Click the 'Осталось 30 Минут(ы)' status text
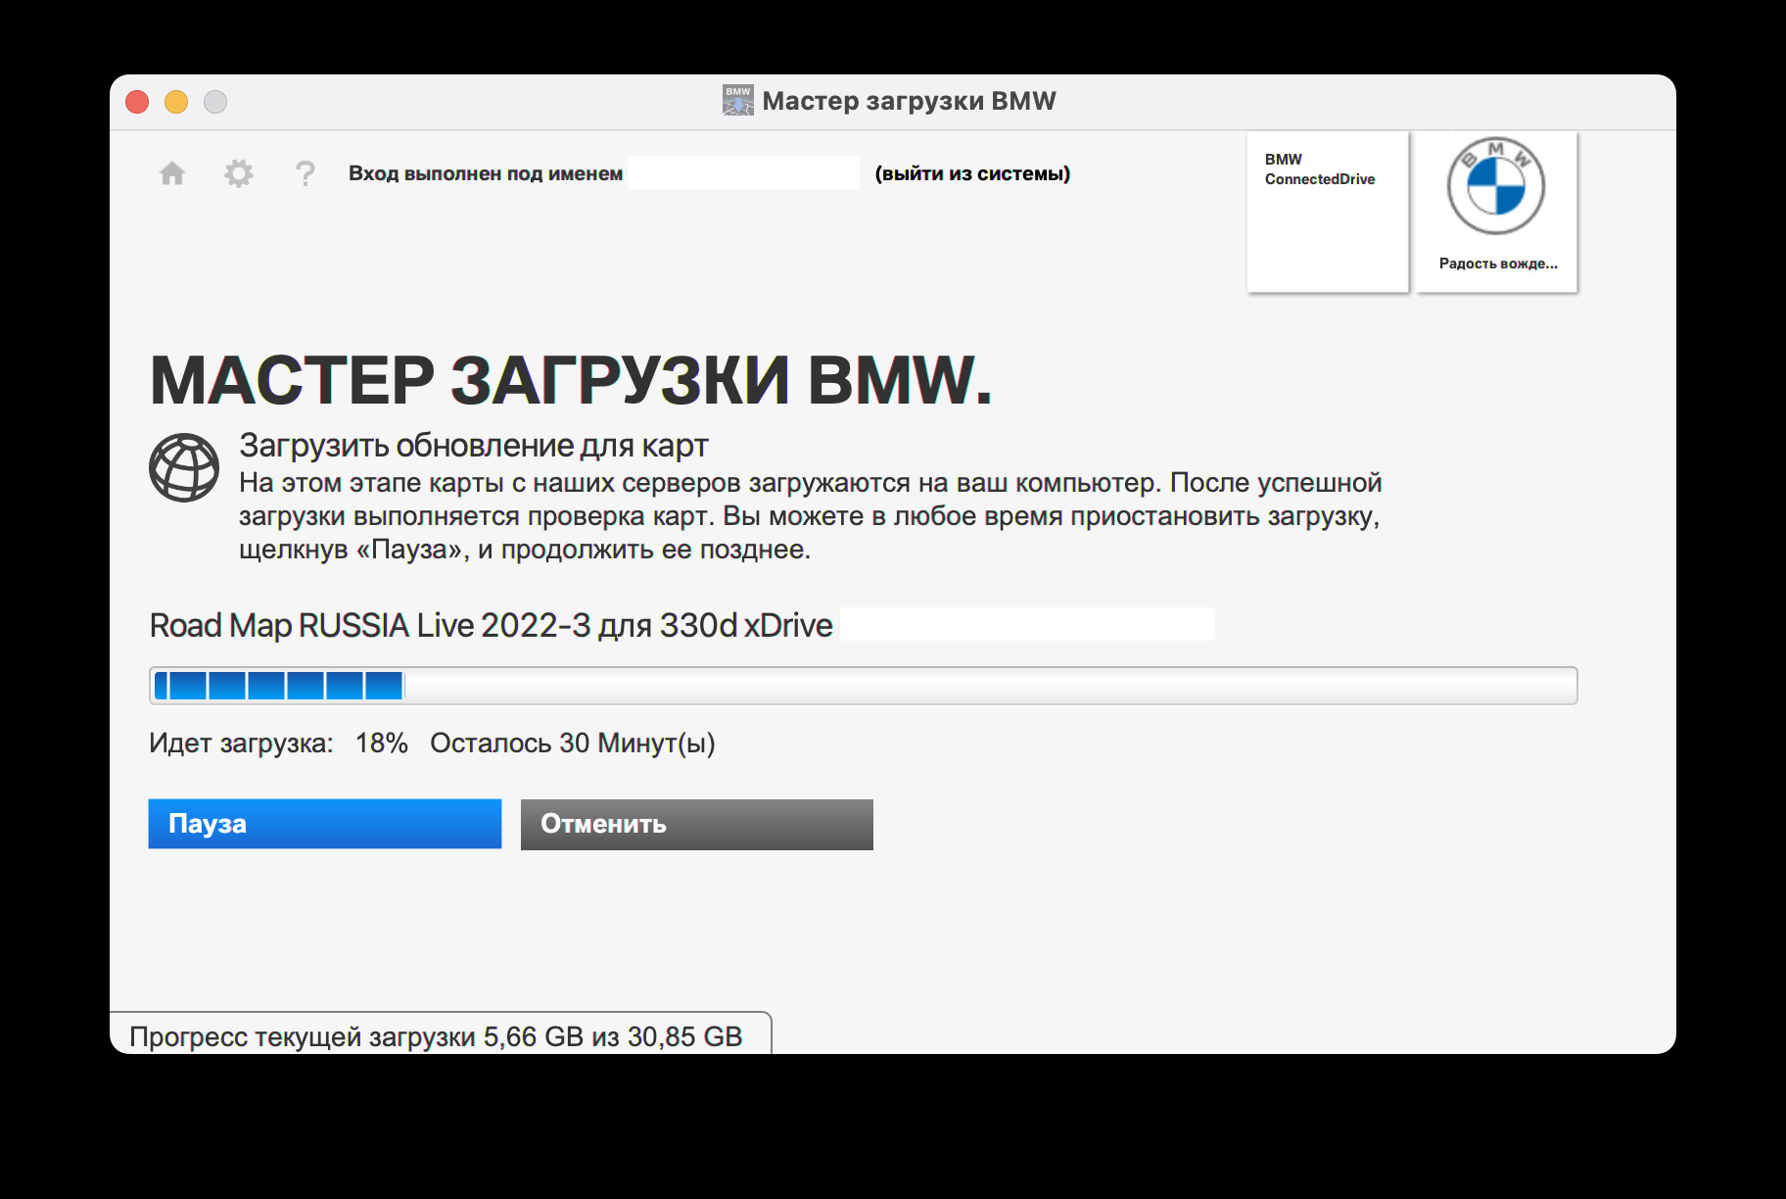The width and height of the screenshot is (1786, 1199). click(573, 743)
